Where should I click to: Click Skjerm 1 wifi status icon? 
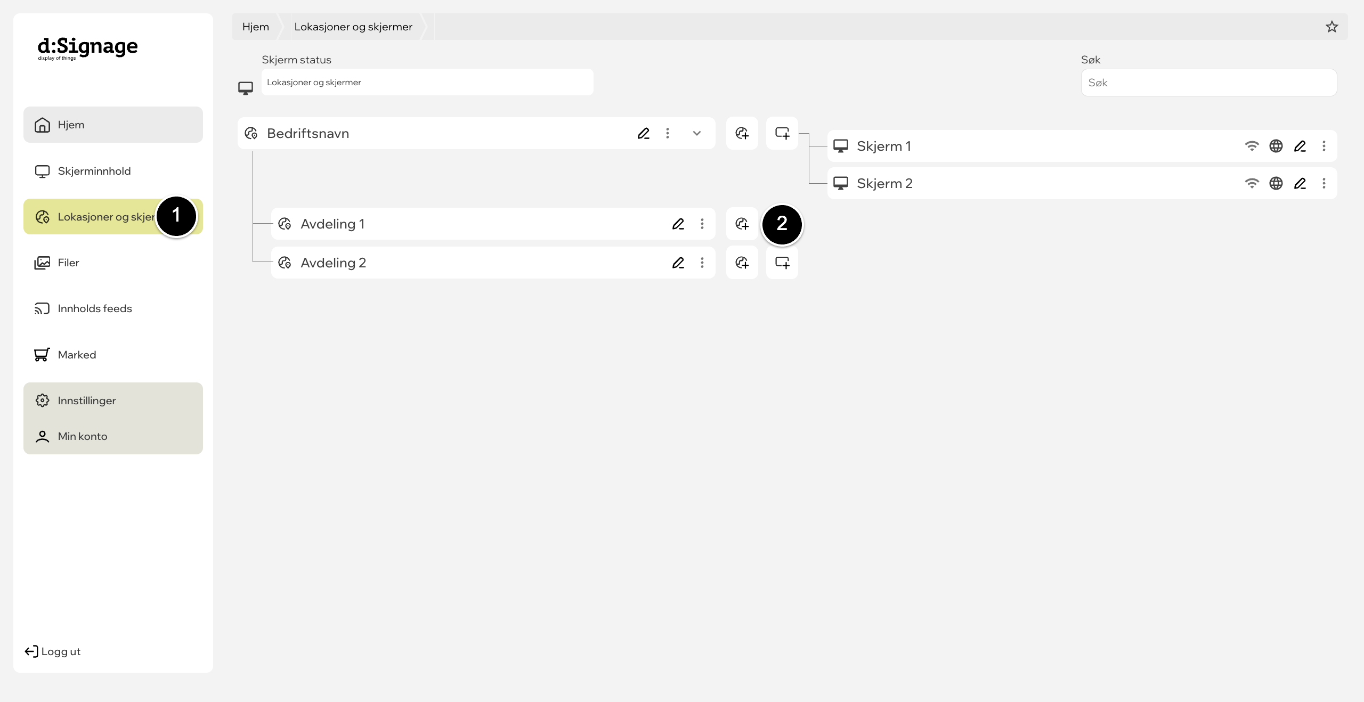1252,146
